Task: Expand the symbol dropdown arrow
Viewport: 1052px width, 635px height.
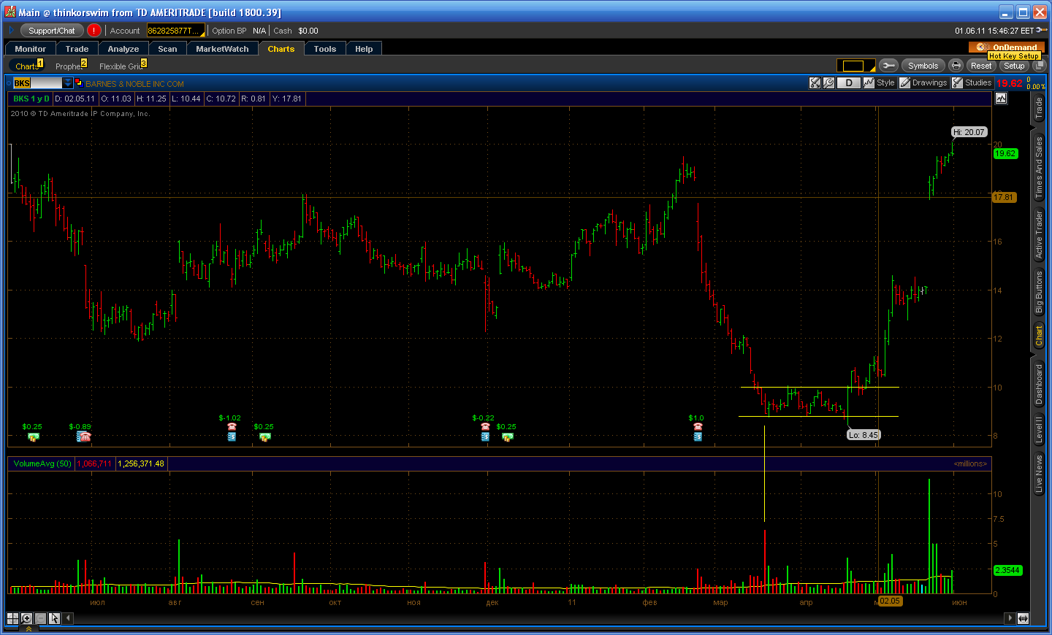Action: point(68,83)
